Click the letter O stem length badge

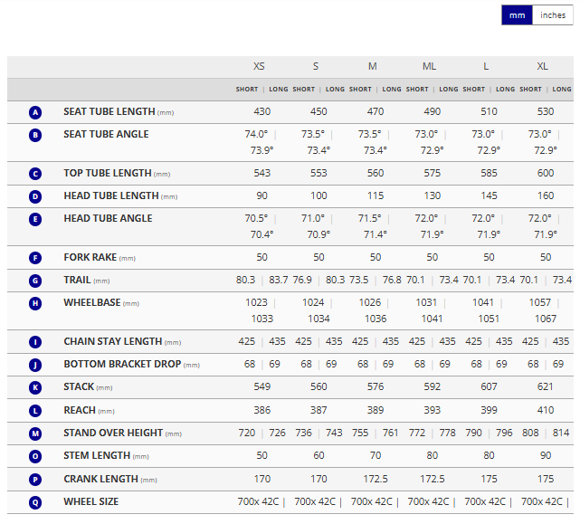[x=35, y=456]
